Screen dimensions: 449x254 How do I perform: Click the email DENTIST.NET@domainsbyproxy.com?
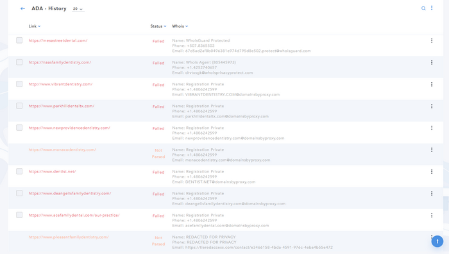[x=220, y=182]
